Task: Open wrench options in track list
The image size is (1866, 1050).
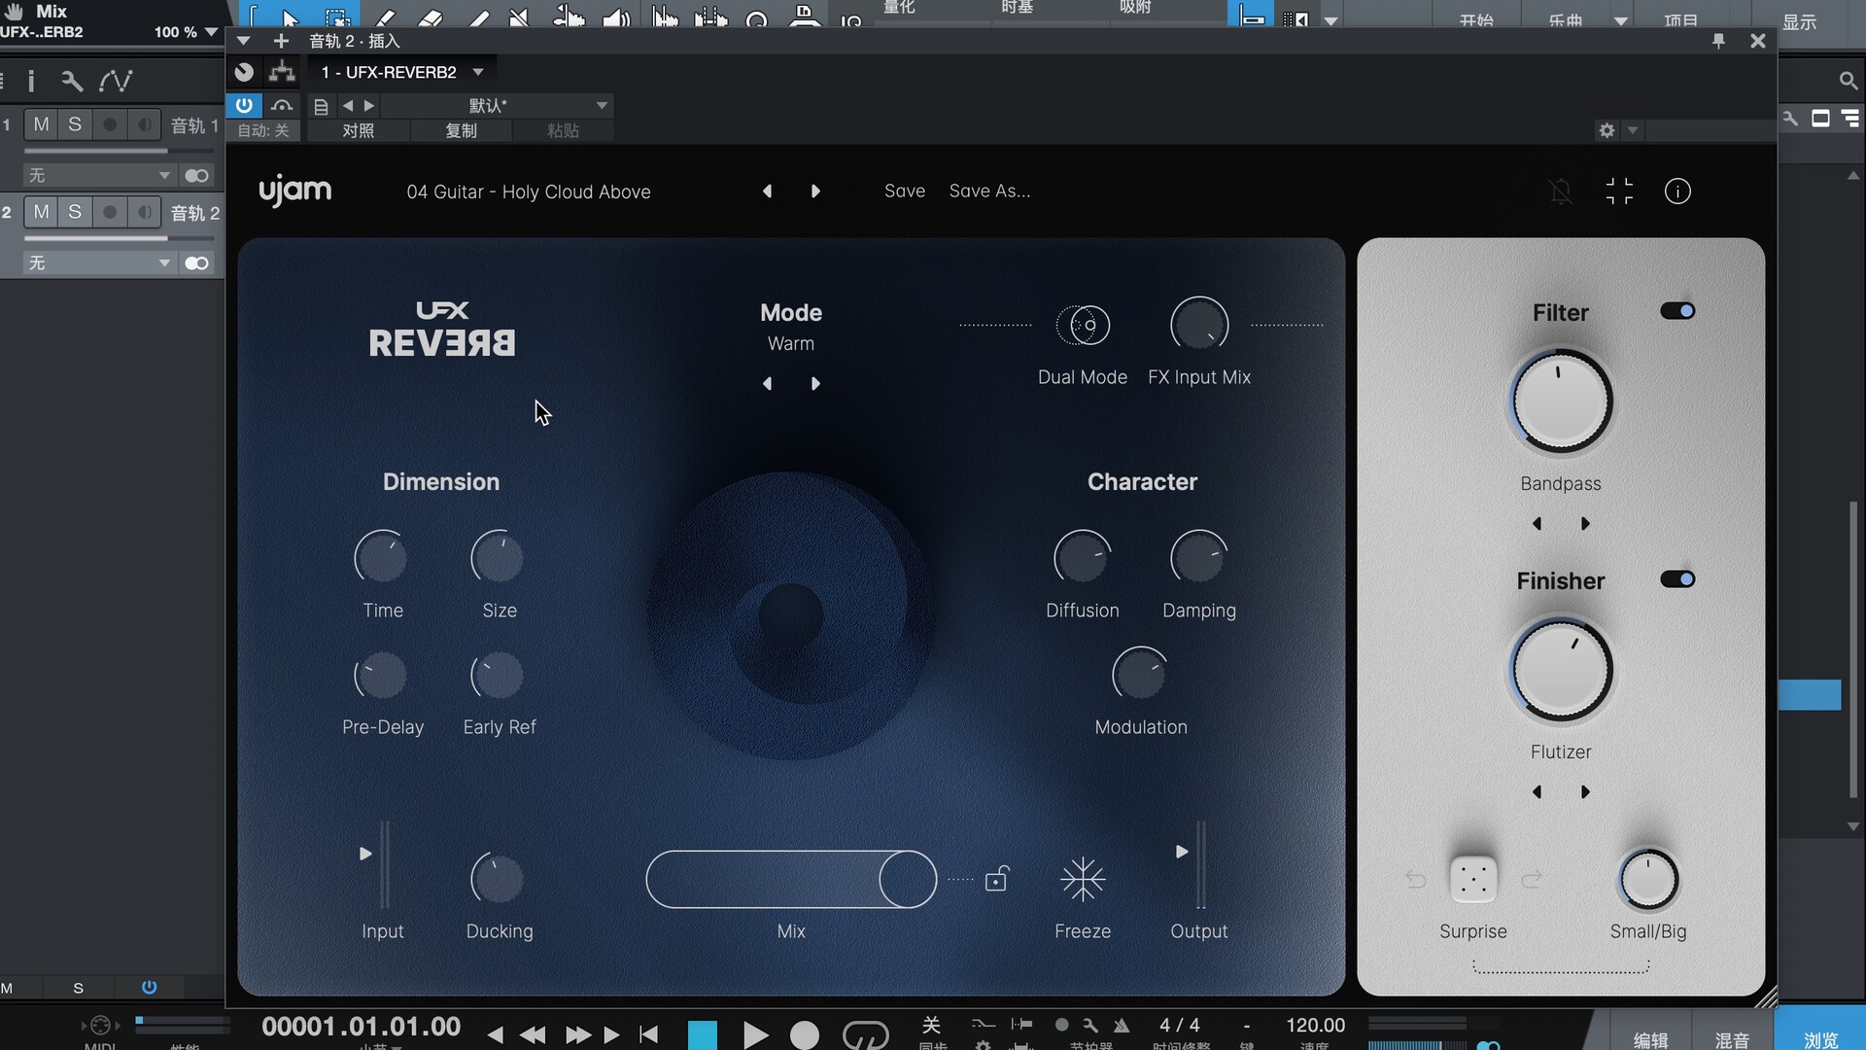Action: coord(71,81)
